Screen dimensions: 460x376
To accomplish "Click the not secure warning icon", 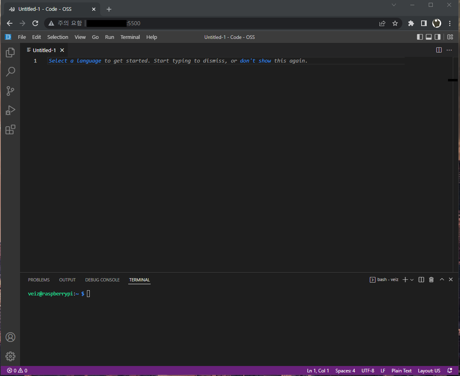I will click(x=51, y=23).
